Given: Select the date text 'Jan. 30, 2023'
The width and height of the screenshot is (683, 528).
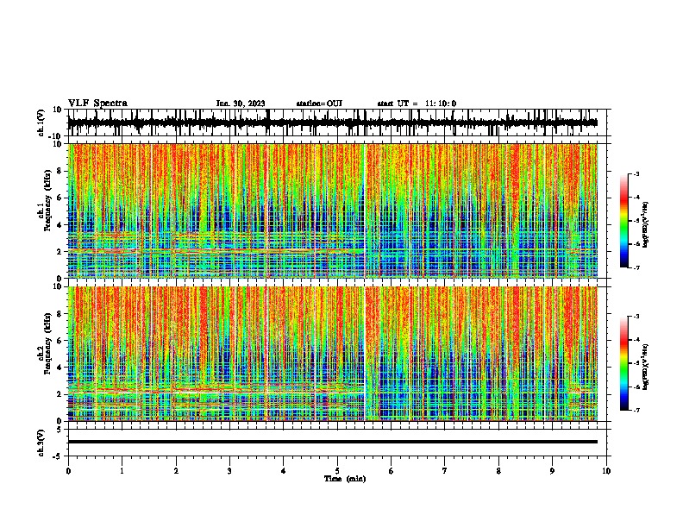Looking at the screenshot, I should 241,104.
